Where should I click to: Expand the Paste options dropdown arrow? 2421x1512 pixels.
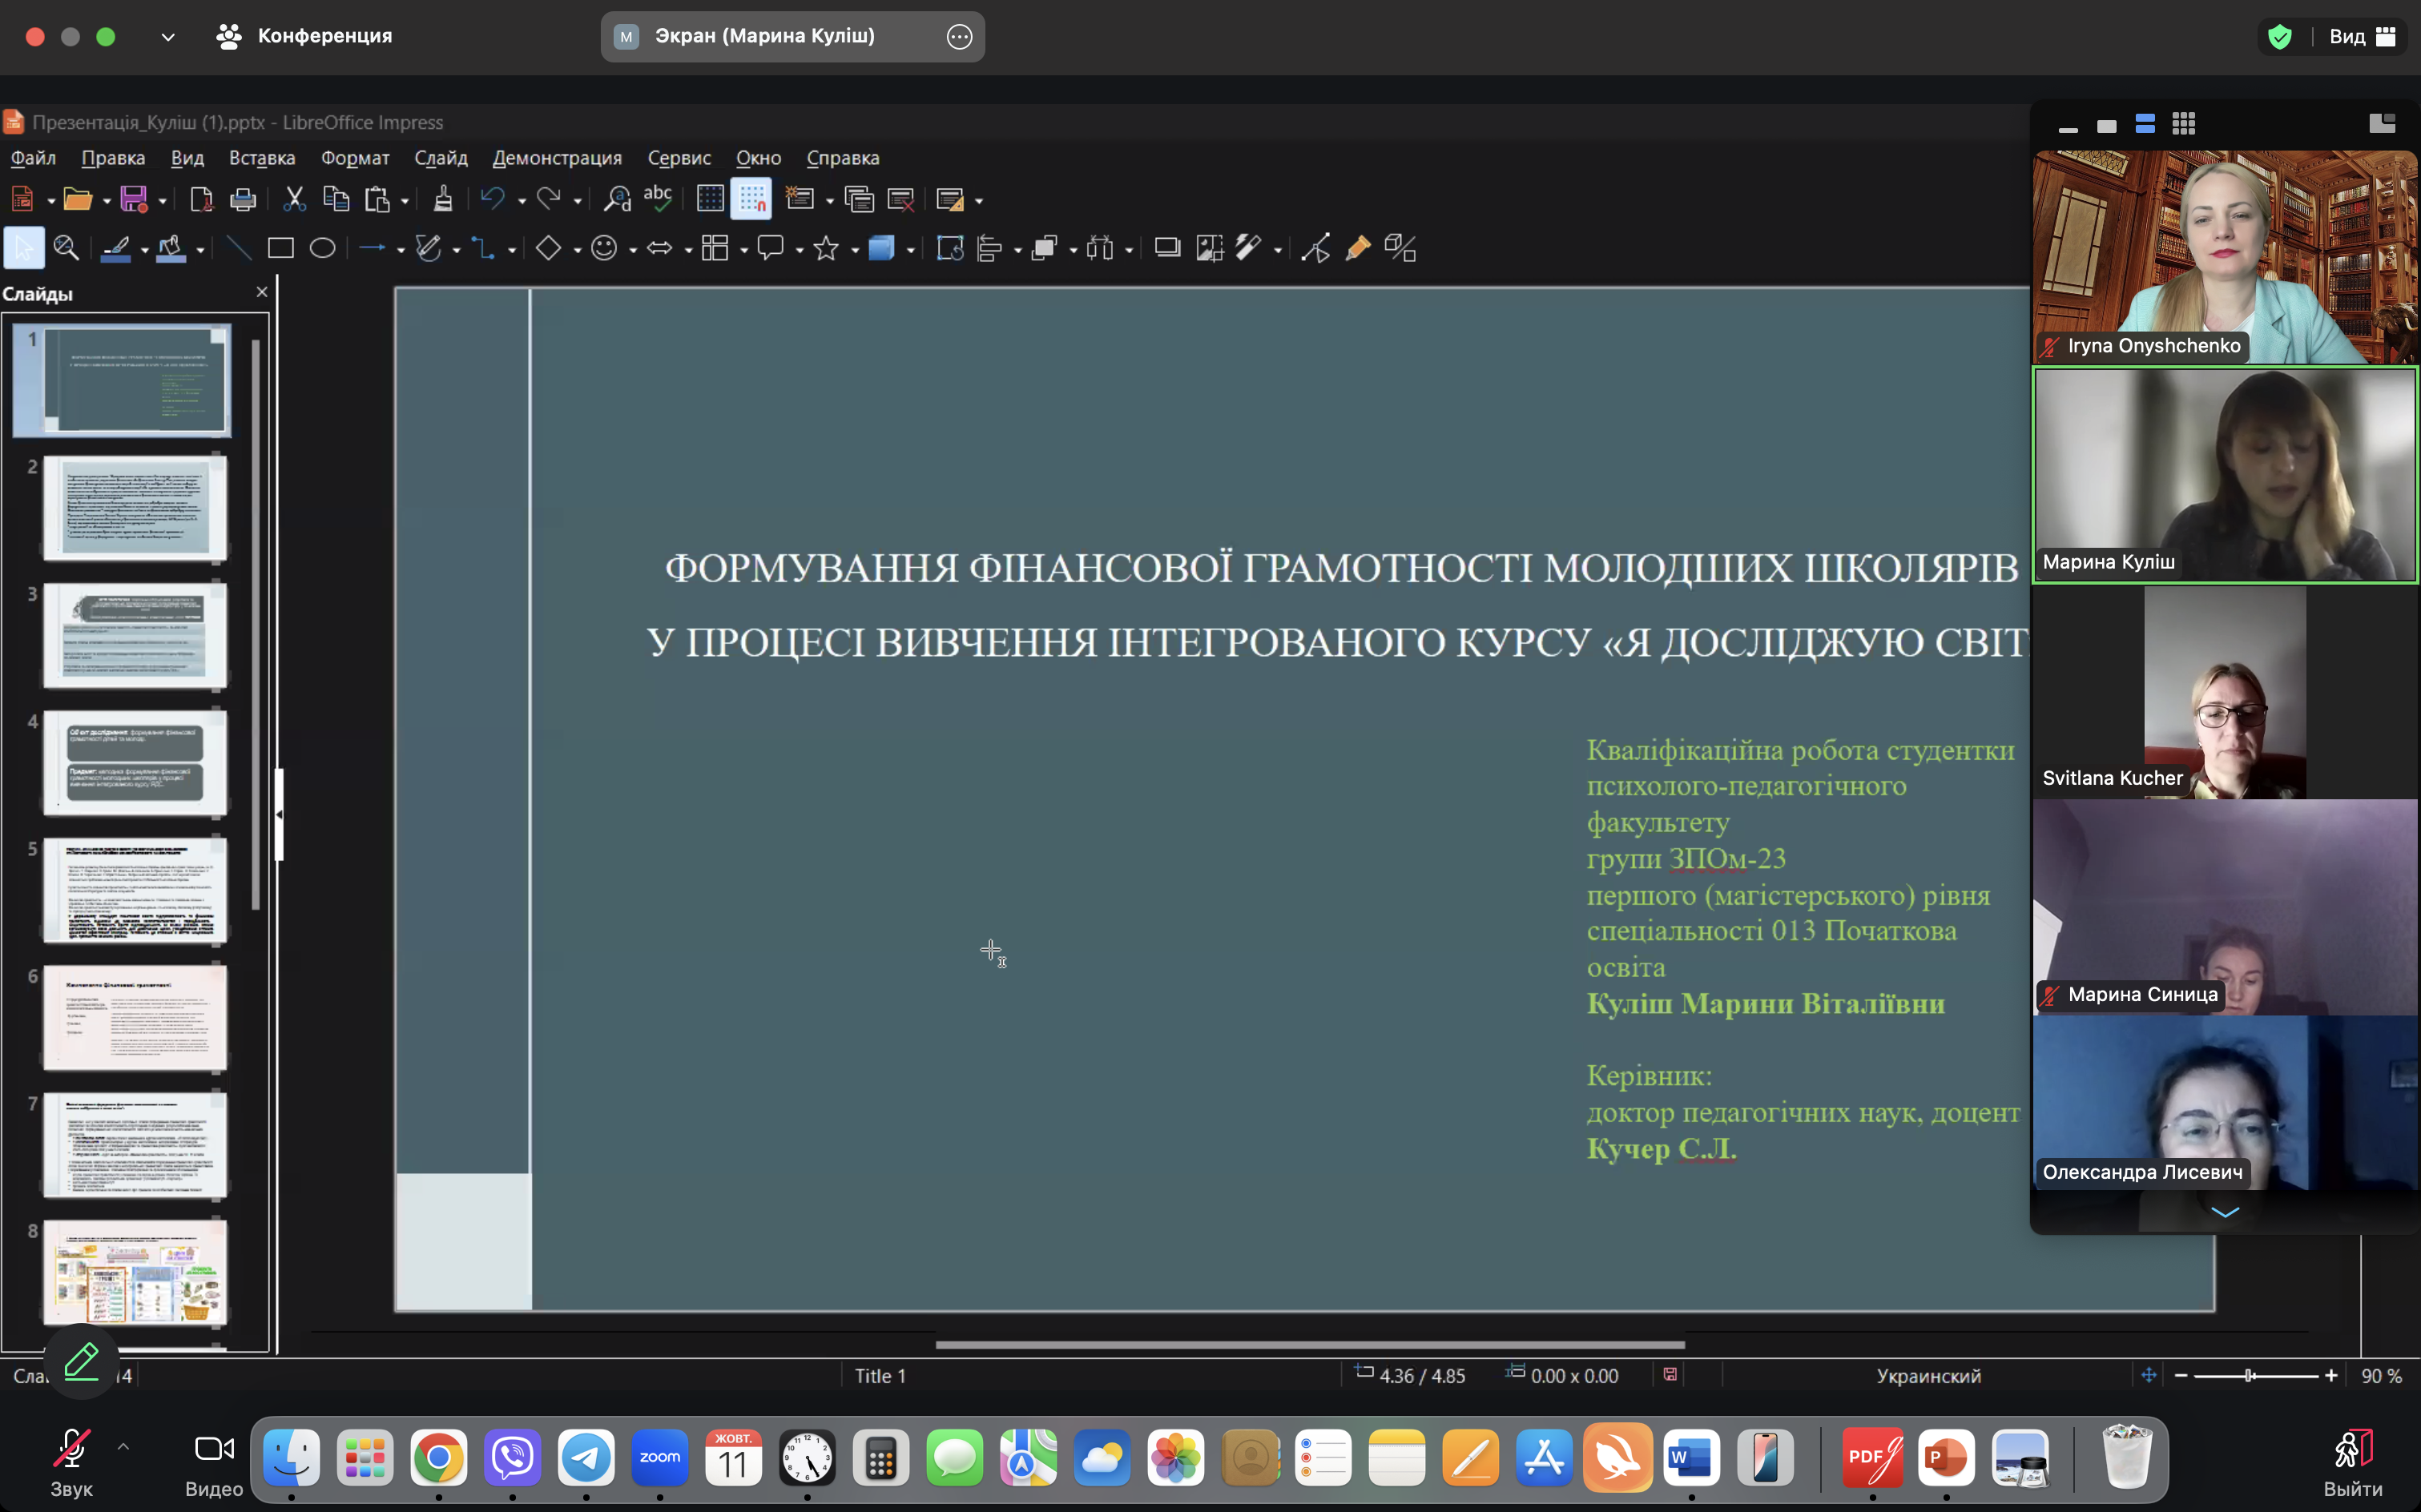click(x=405, y=201)
